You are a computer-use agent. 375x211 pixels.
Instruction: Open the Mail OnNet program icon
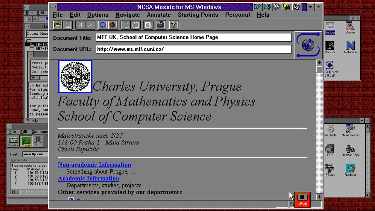point(330,131)
